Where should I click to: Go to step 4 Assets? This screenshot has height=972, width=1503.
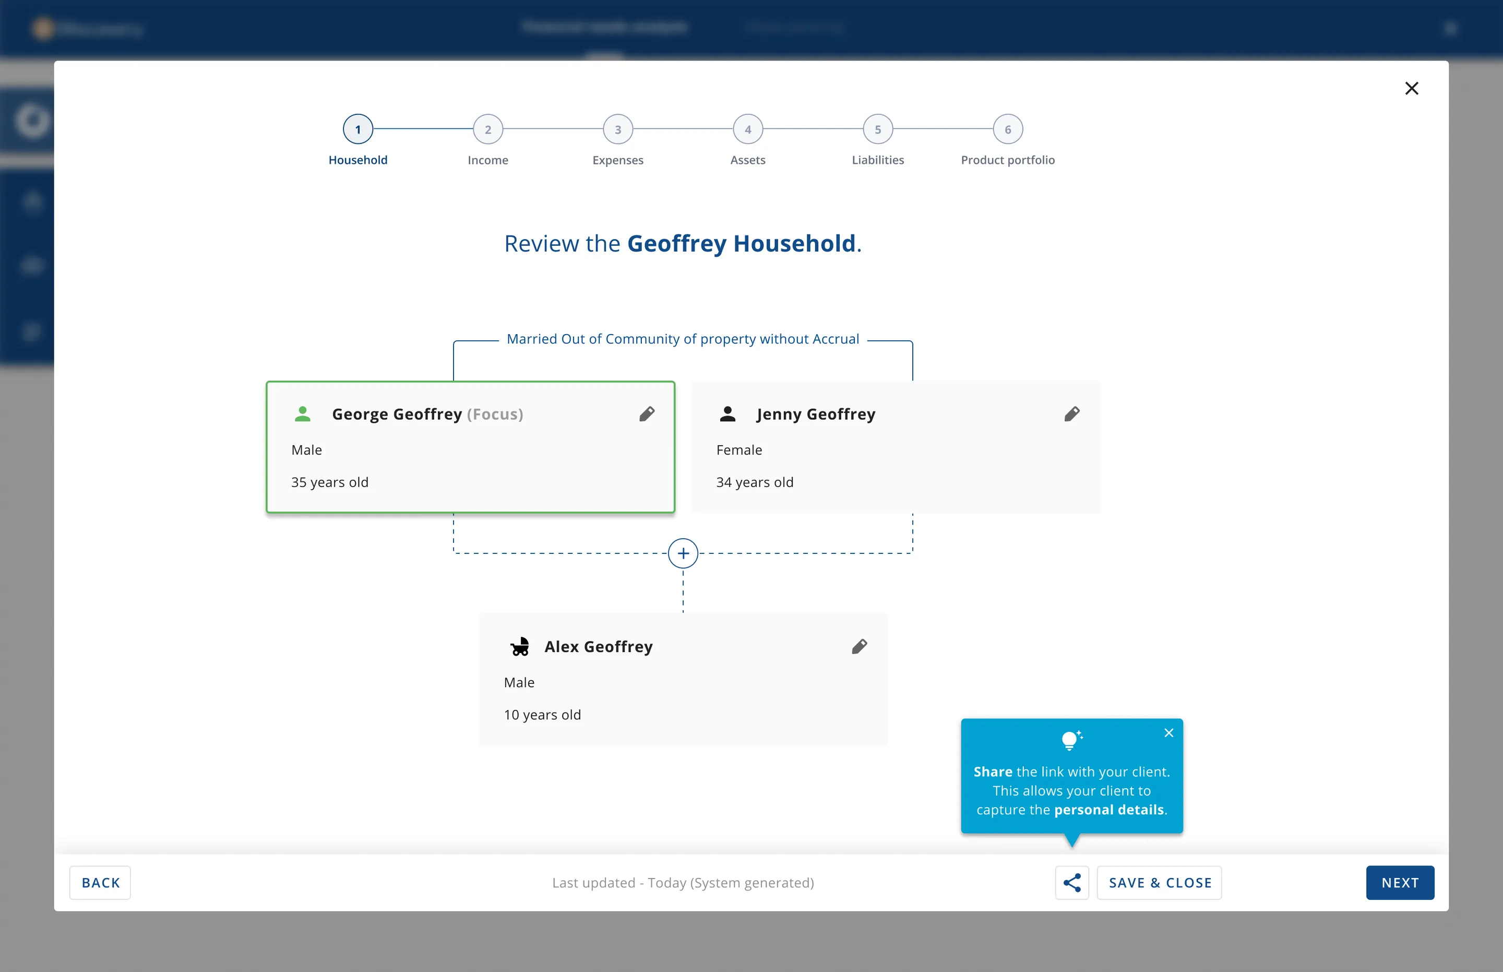748,129
